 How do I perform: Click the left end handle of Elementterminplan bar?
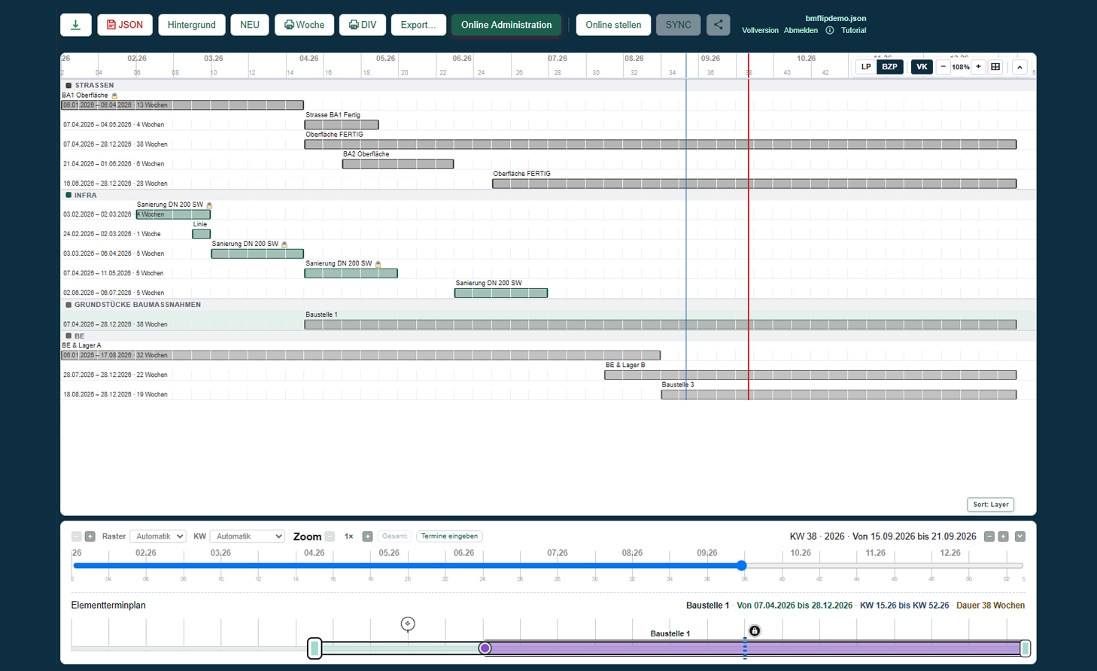pos(315,648)
